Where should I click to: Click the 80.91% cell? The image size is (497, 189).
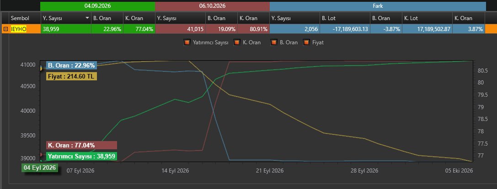(254, 29)
